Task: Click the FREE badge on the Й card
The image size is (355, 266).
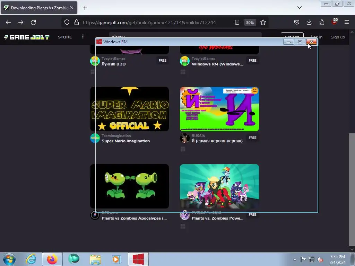Action: 252,138
